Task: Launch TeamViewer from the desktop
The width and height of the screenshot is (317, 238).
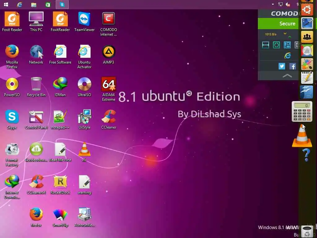Action: 84,22
